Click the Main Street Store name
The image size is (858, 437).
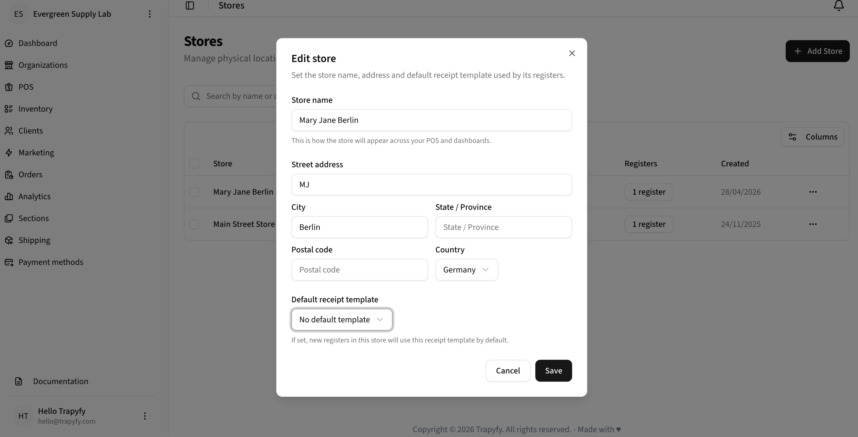coord(244,224)
